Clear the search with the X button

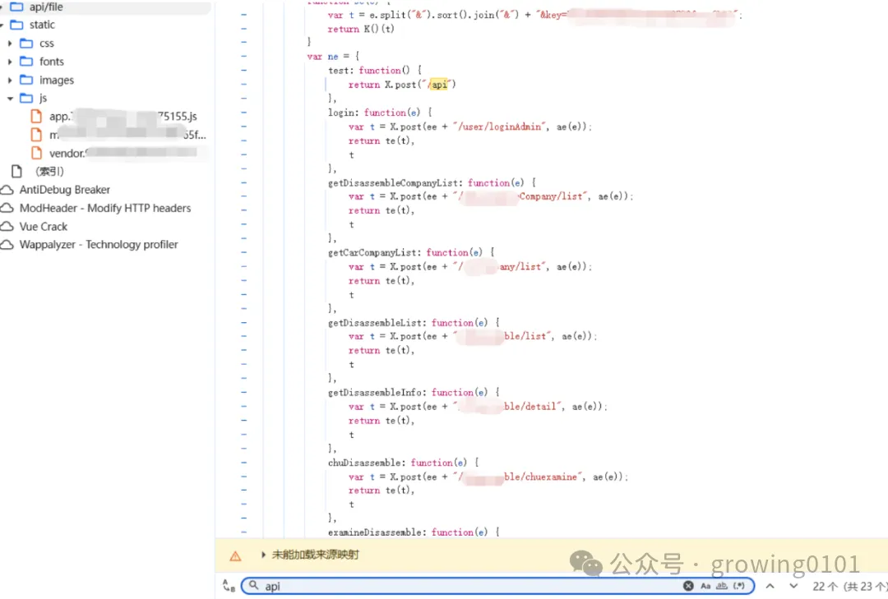(688, 585)
